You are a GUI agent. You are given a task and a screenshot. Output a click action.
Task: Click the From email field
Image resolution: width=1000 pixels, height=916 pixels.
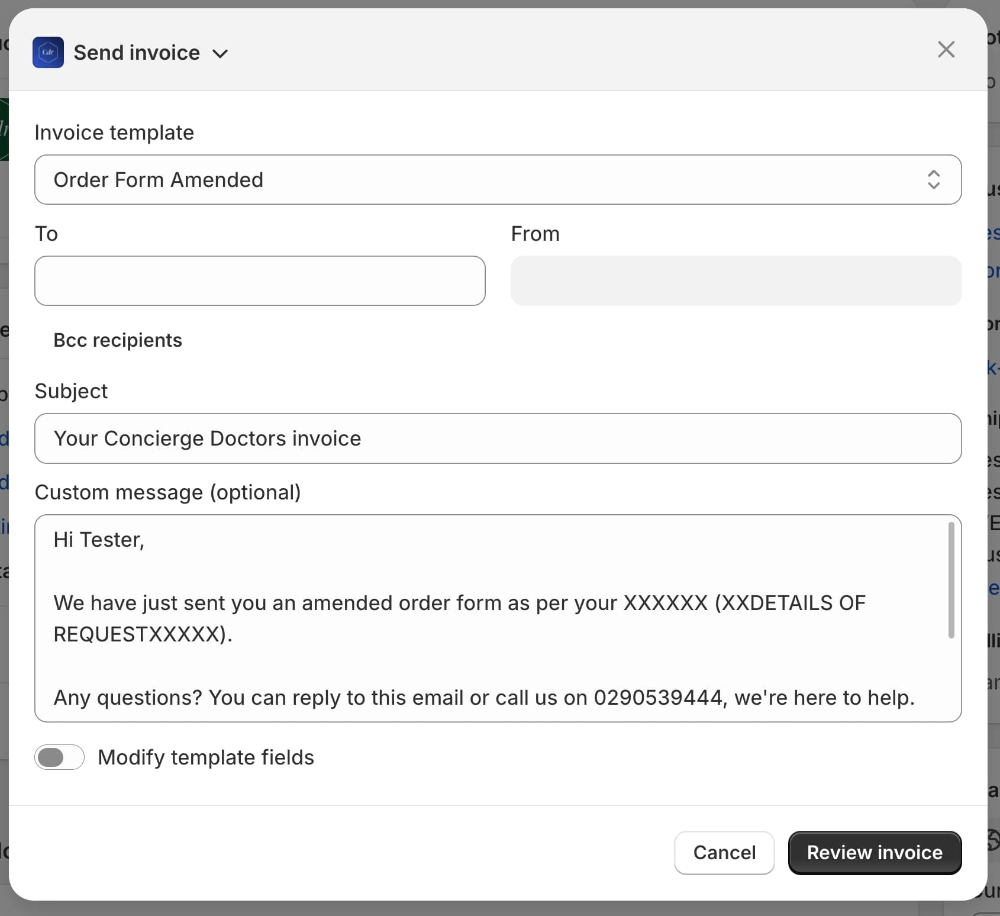736,281
